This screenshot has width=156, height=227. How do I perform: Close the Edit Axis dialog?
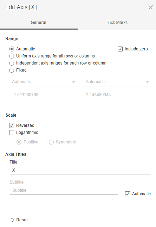(x=150, y=7)
